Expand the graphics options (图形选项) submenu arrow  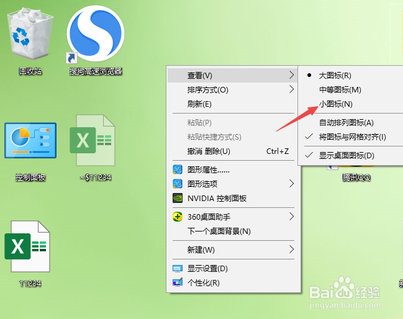291,183
